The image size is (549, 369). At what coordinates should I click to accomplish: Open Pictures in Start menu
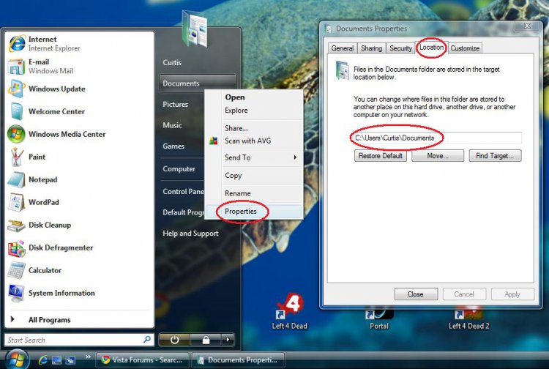click(175, 104)
